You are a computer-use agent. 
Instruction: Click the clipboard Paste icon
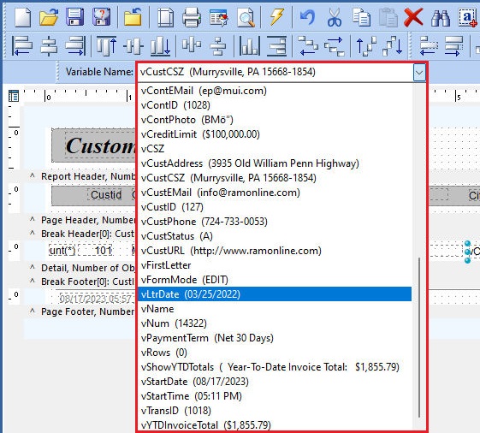(x=388, y=17)
